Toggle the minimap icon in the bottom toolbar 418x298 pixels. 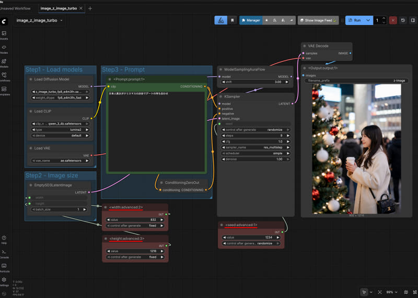(x=406, y=292)
